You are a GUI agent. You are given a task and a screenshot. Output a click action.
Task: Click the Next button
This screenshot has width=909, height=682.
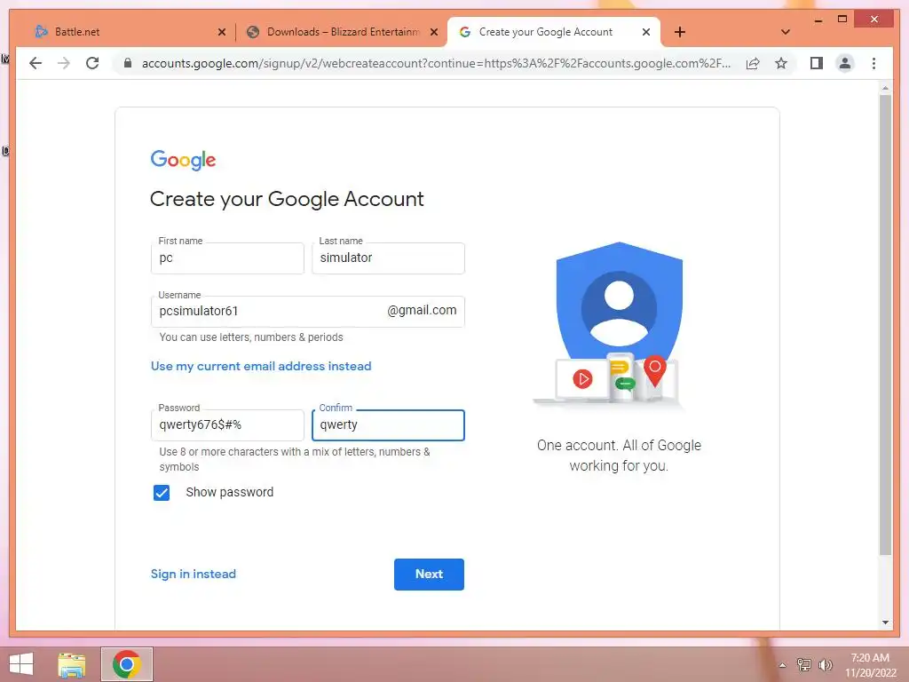[x=429, y=575]
